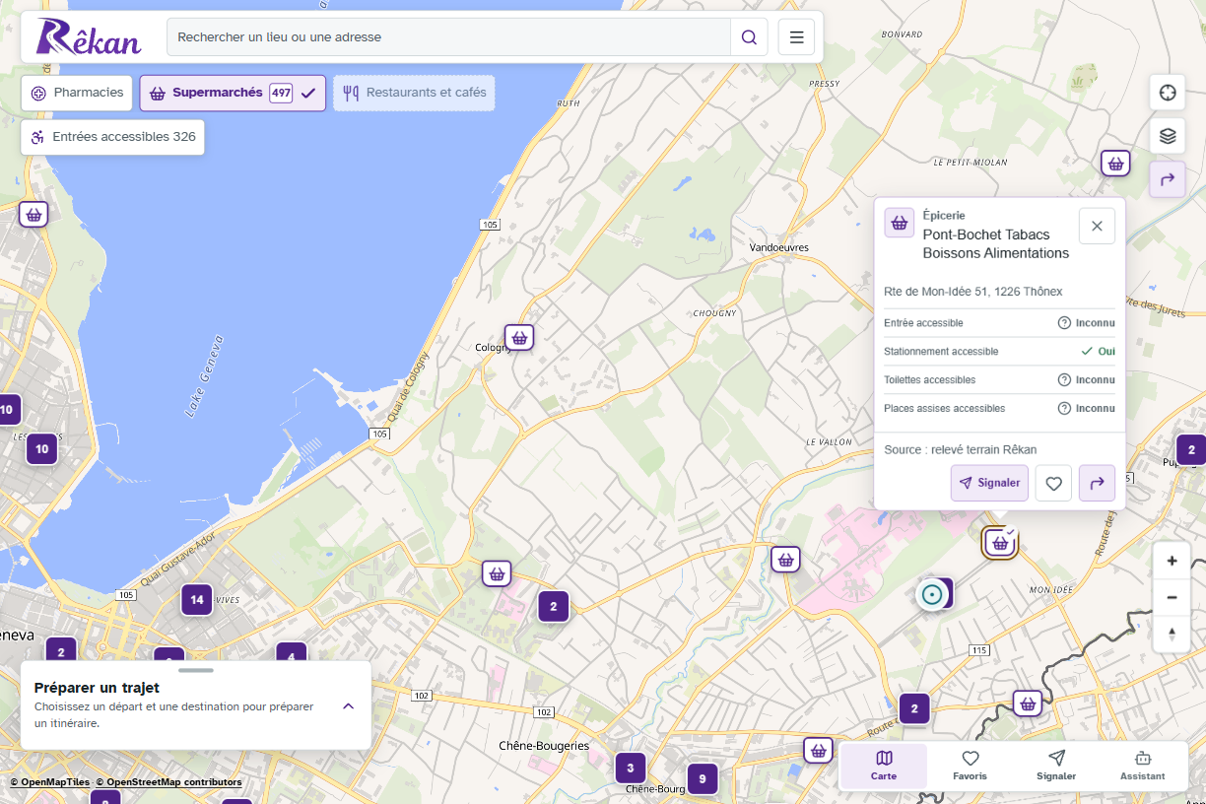Screen dimensions: 1206x804
Task: Click the address Rte de Mon-Idée 51
Action: 973,292
